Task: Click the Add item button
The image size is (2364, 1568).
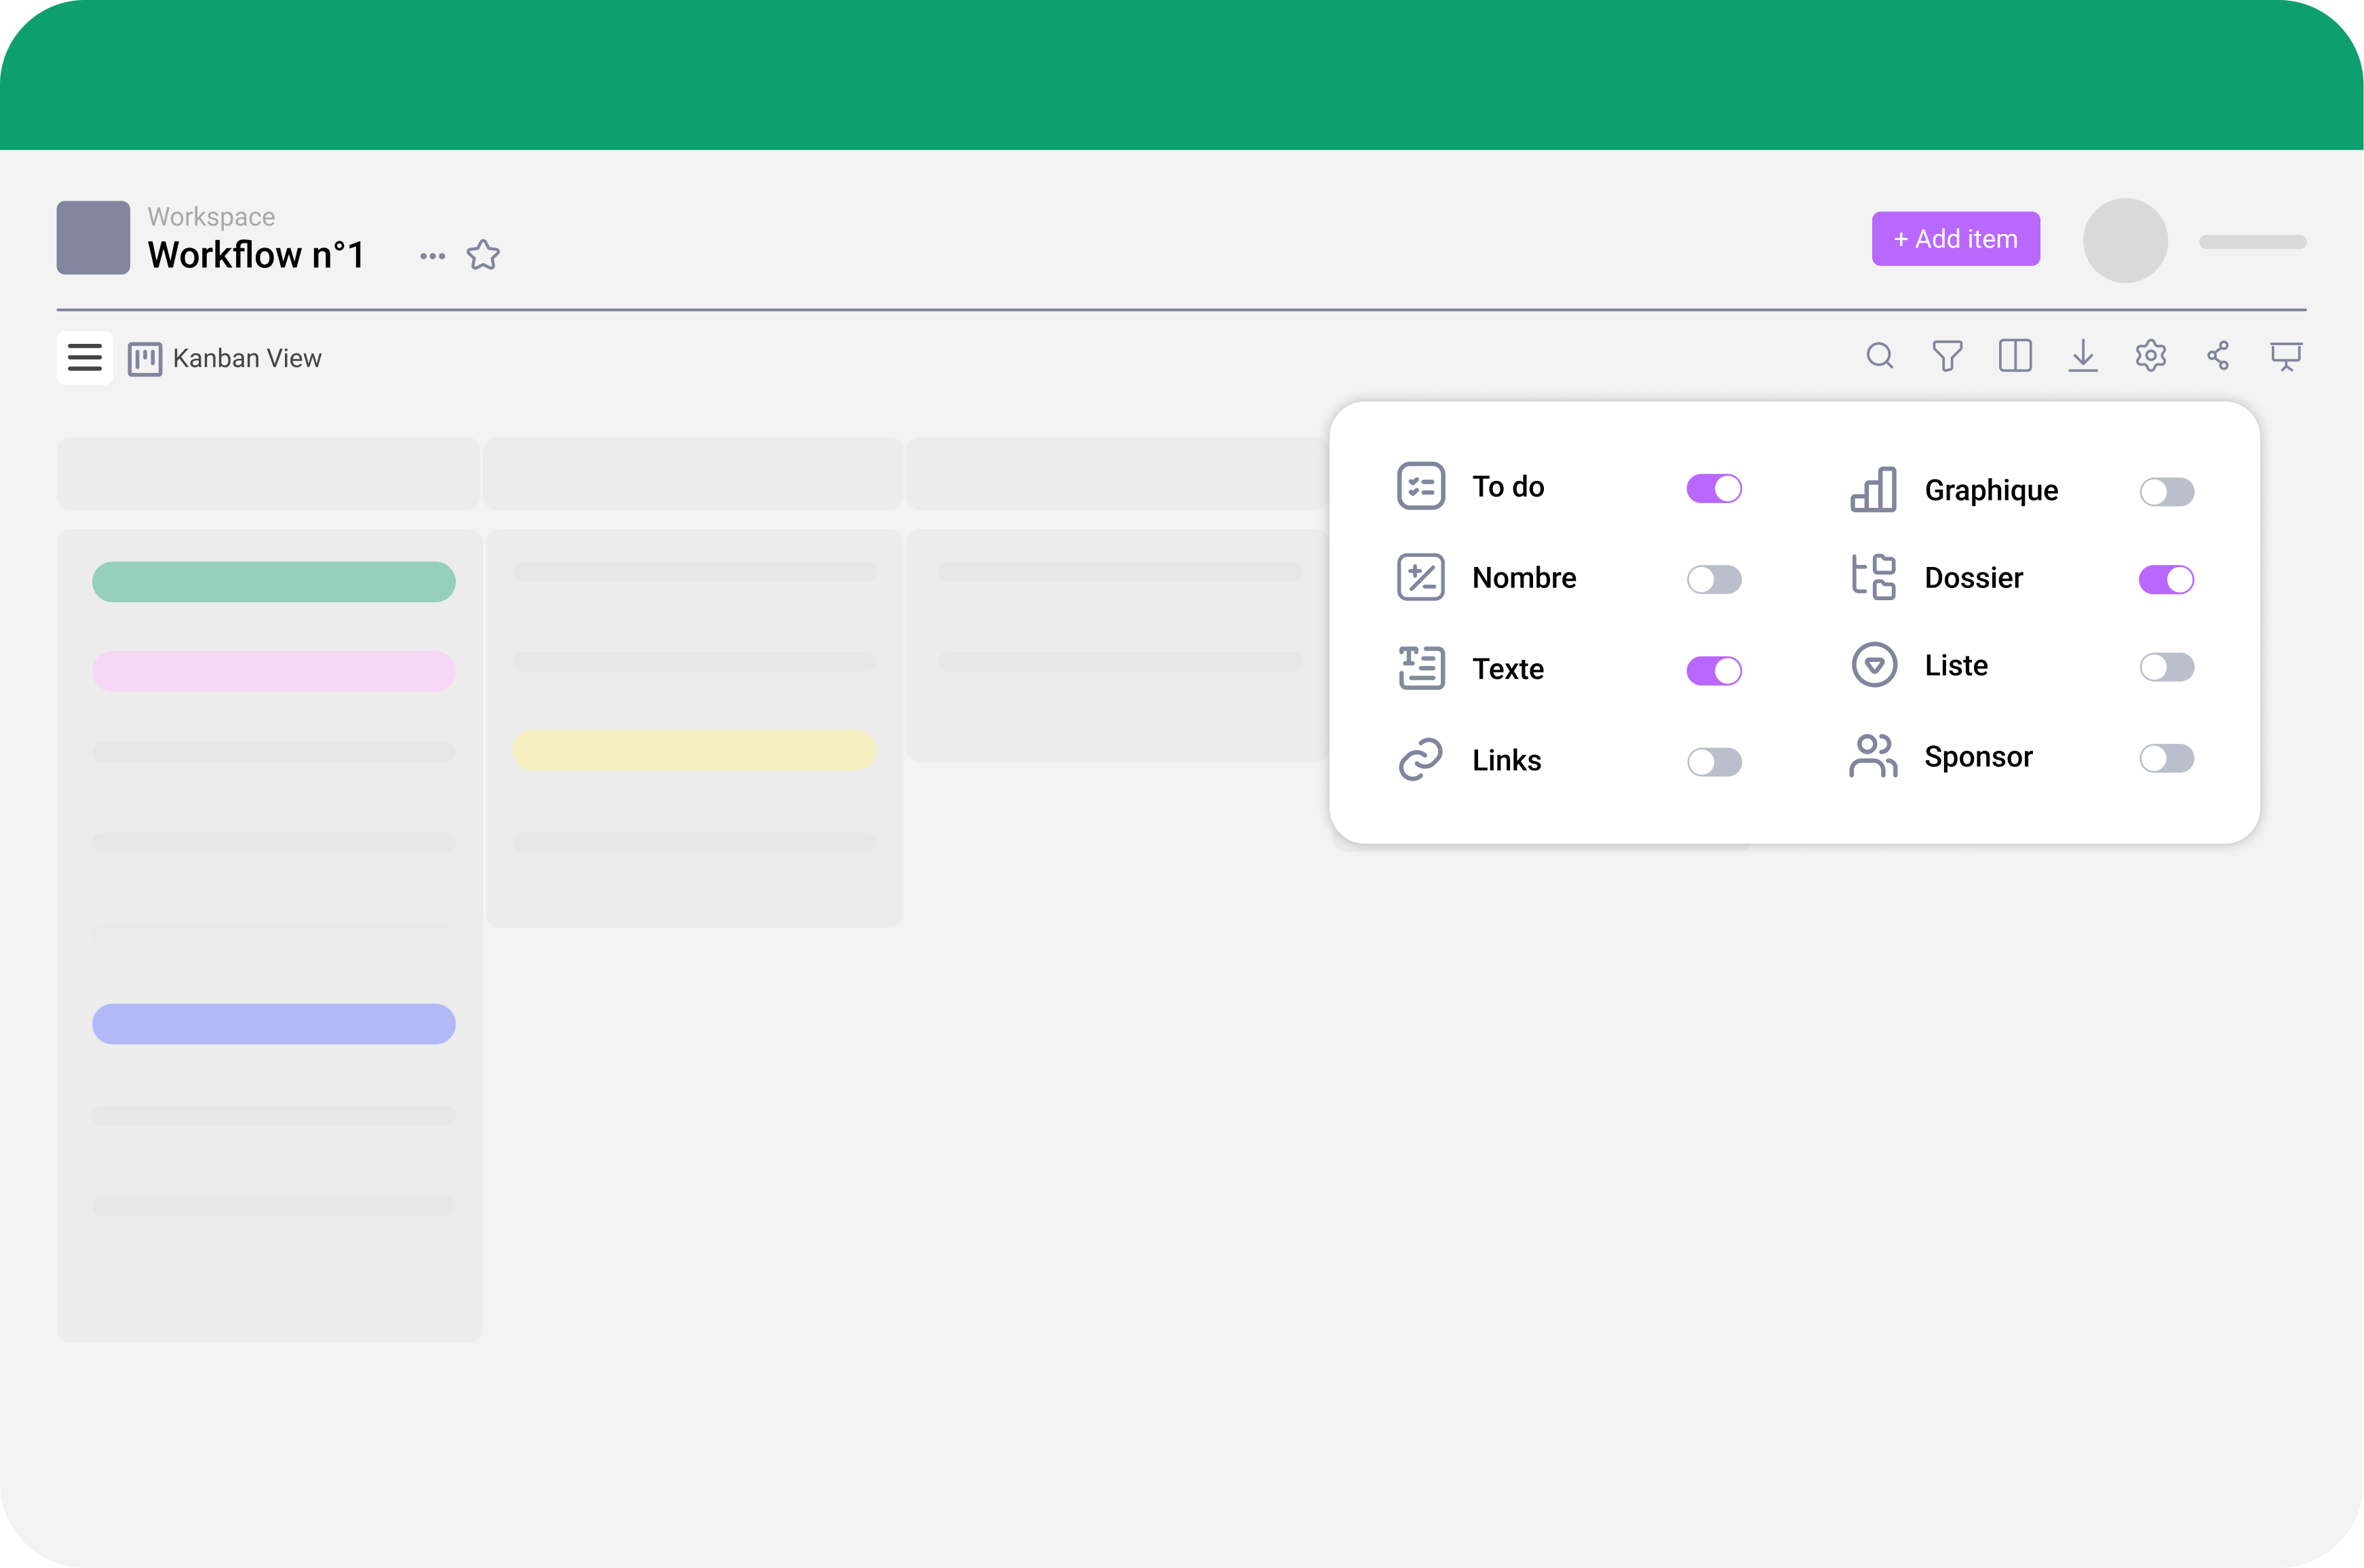Action: 1955,239
